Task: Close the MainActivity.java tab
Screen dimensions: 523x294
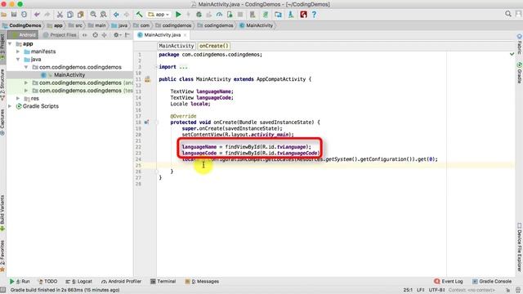Action: point(186,34)
